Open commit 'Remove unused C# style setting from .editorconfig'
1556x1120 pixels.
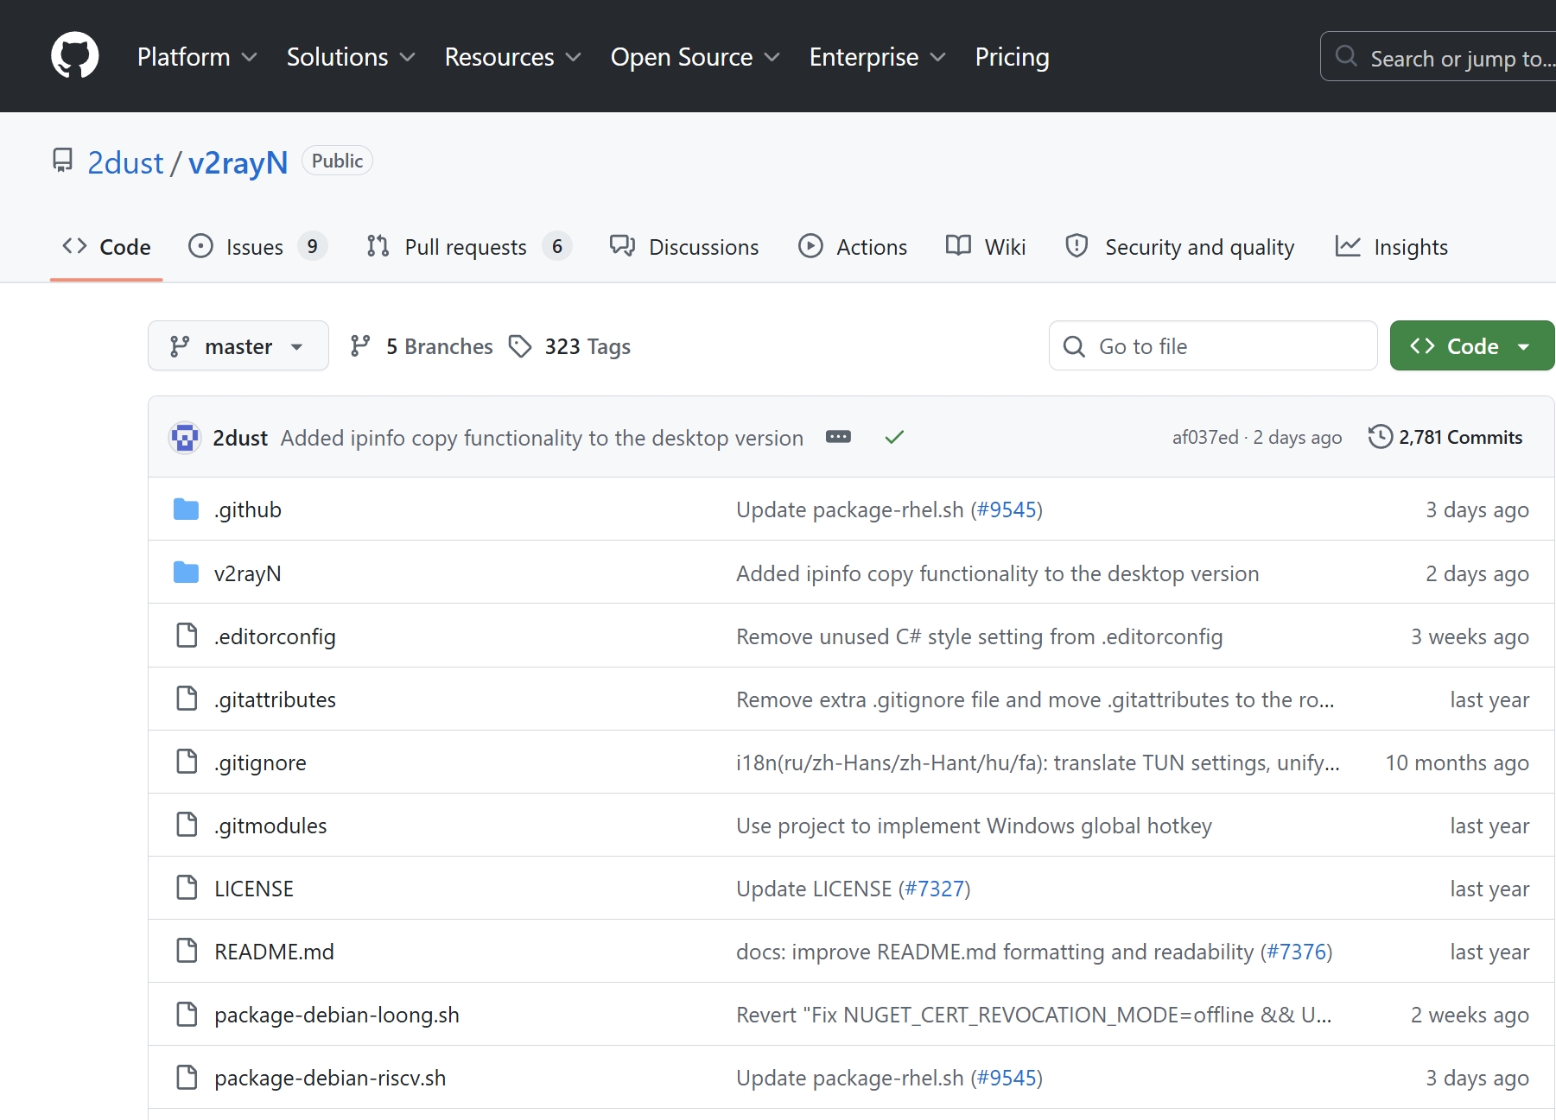coord(979,636)
